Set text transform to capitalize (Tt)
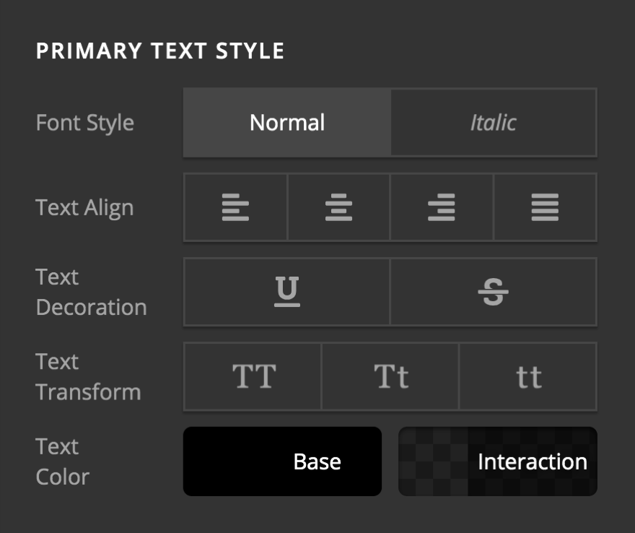Viewport: 635px width, 533px height. pos(390,376)
